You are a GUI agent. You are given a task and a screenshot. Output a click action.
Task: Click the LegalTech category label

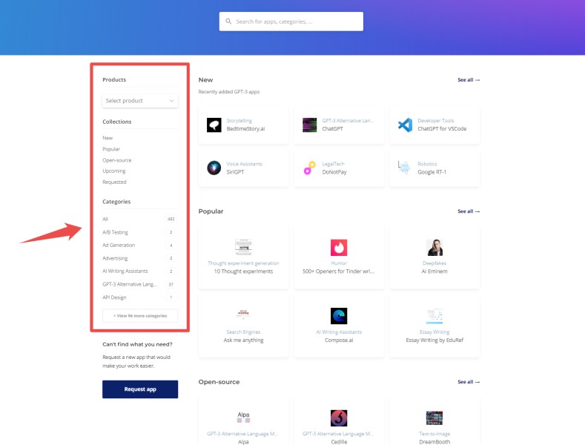[x=333, y=164]
